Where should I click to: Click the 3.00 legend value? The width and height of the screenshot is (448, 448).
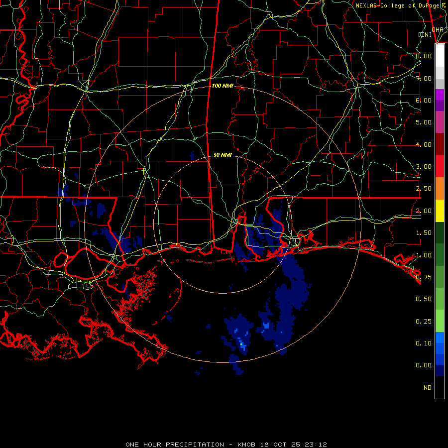coord(424,167)
